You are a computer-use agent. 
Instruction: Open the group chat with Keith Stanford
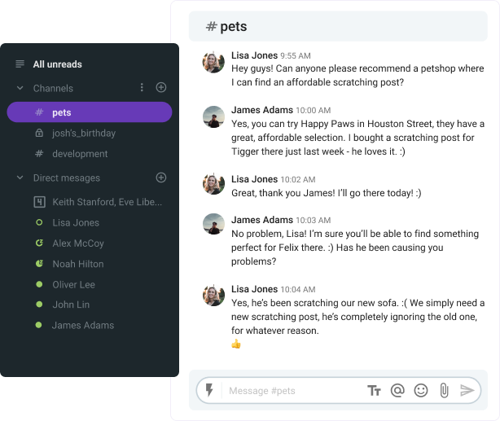tap(107, 202)
